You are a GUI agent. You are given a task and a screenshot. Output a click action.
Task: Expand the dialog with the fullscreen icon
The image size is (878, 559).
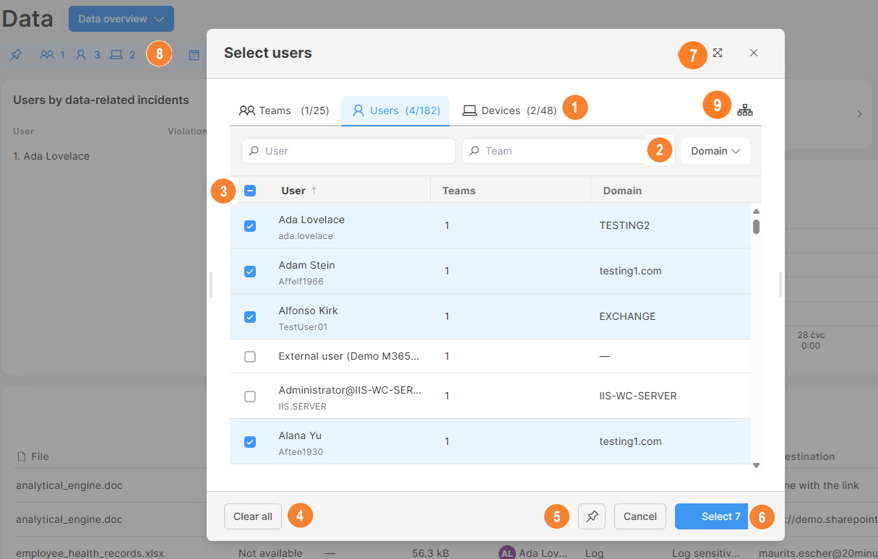pos(718,53)
